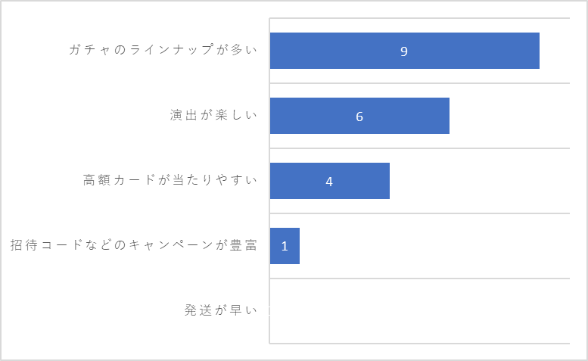This screenshot has width=588, height=361.
Task: Click gridline below the 演出が楽しい row
Action: point(420,148)
